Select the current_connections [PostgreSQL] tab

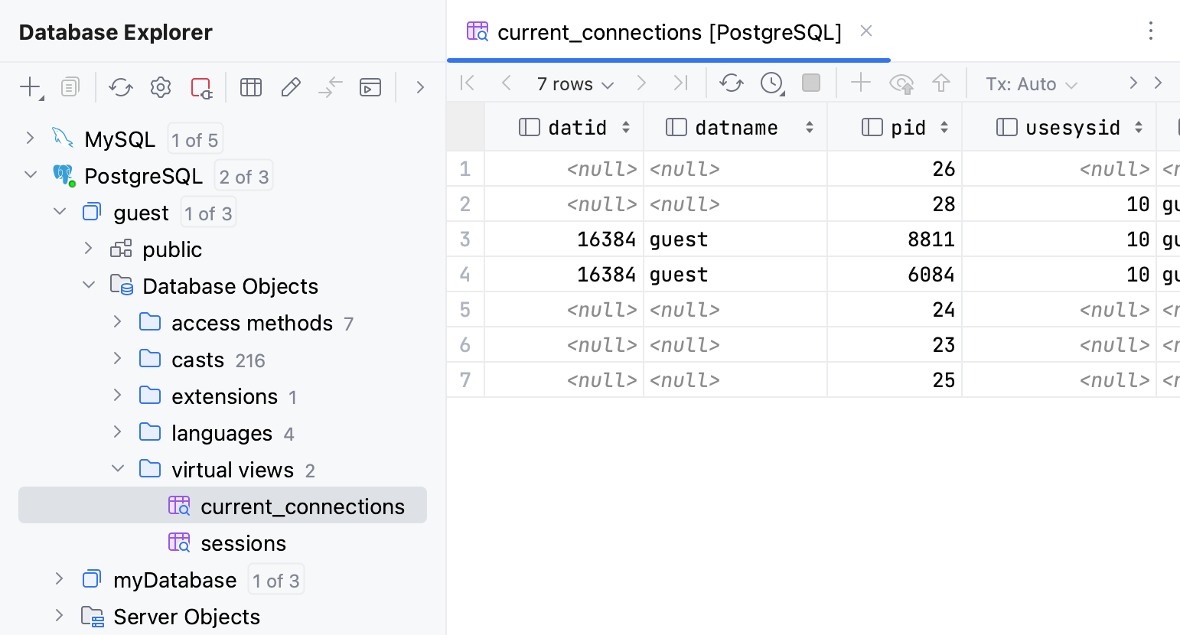(x=668, y=32)
